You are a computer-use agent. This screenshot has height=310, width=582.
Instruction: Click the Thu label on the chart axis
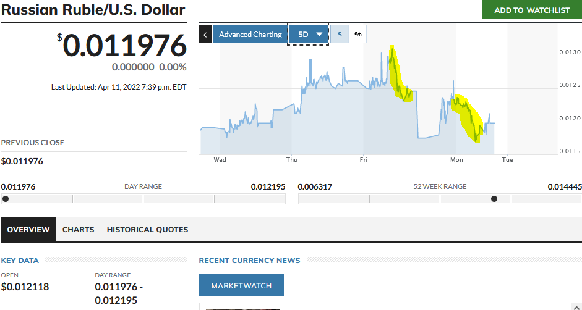point(292,159)
